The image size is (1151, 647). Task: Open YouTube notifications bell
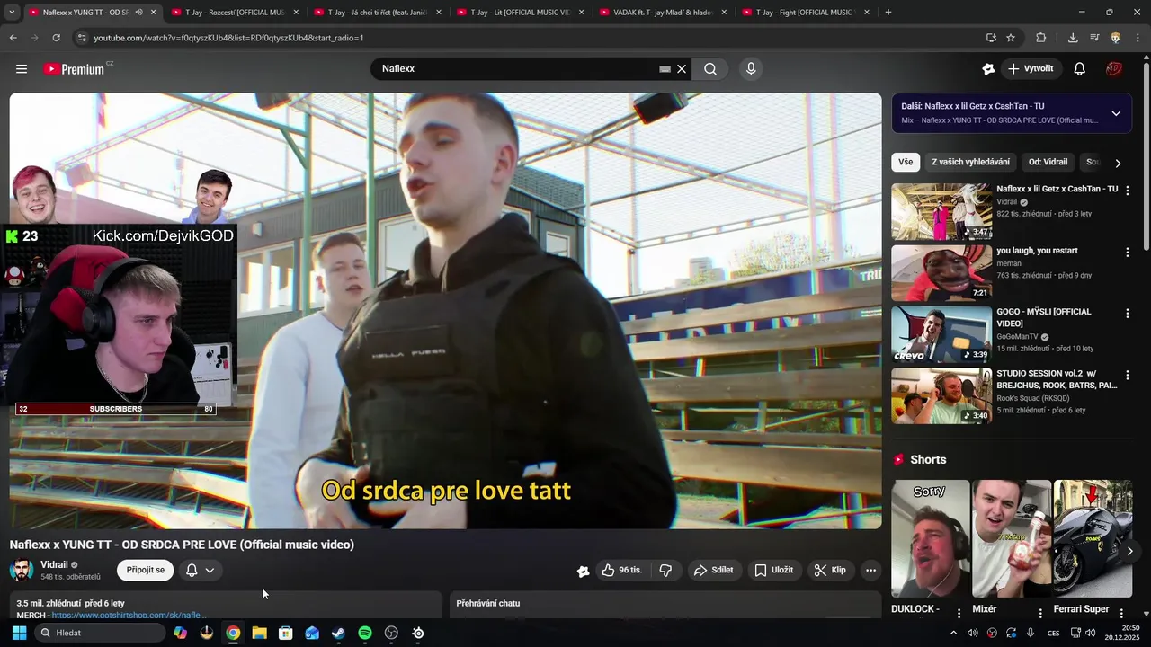pyautogui.click(x=1080, y=69)
